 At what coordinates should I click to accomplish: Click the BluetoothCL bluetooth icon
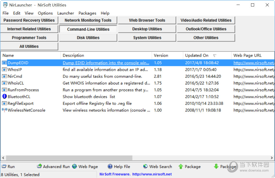4,96
